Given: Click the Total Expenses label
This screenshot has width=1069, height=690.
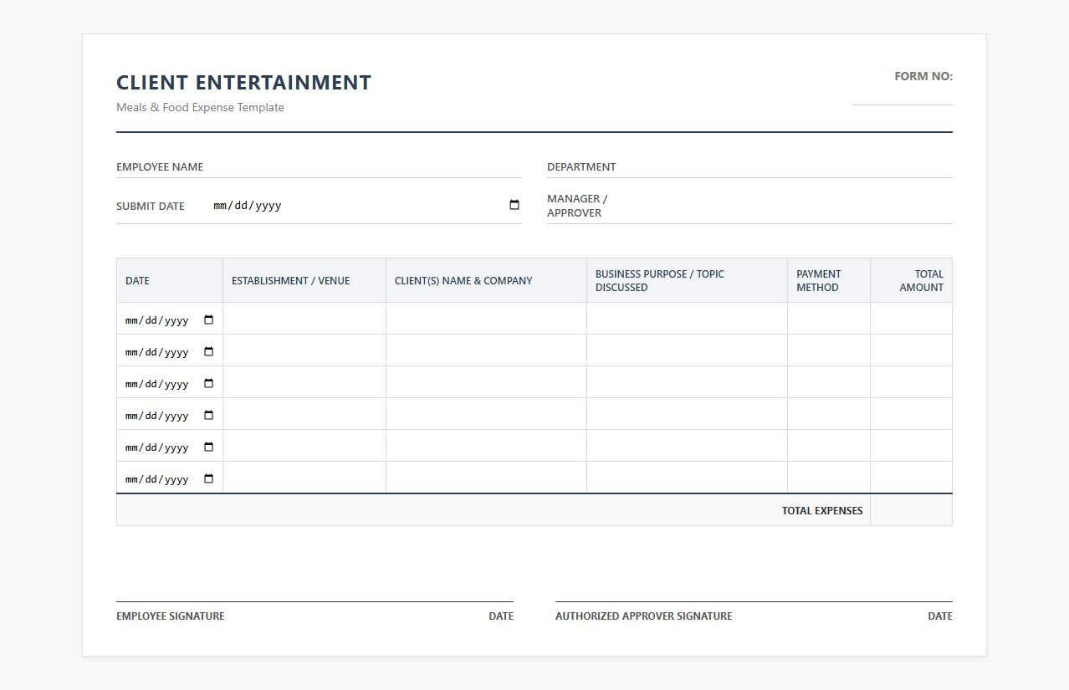Looking at the screenshot, I should pos(822,511).
